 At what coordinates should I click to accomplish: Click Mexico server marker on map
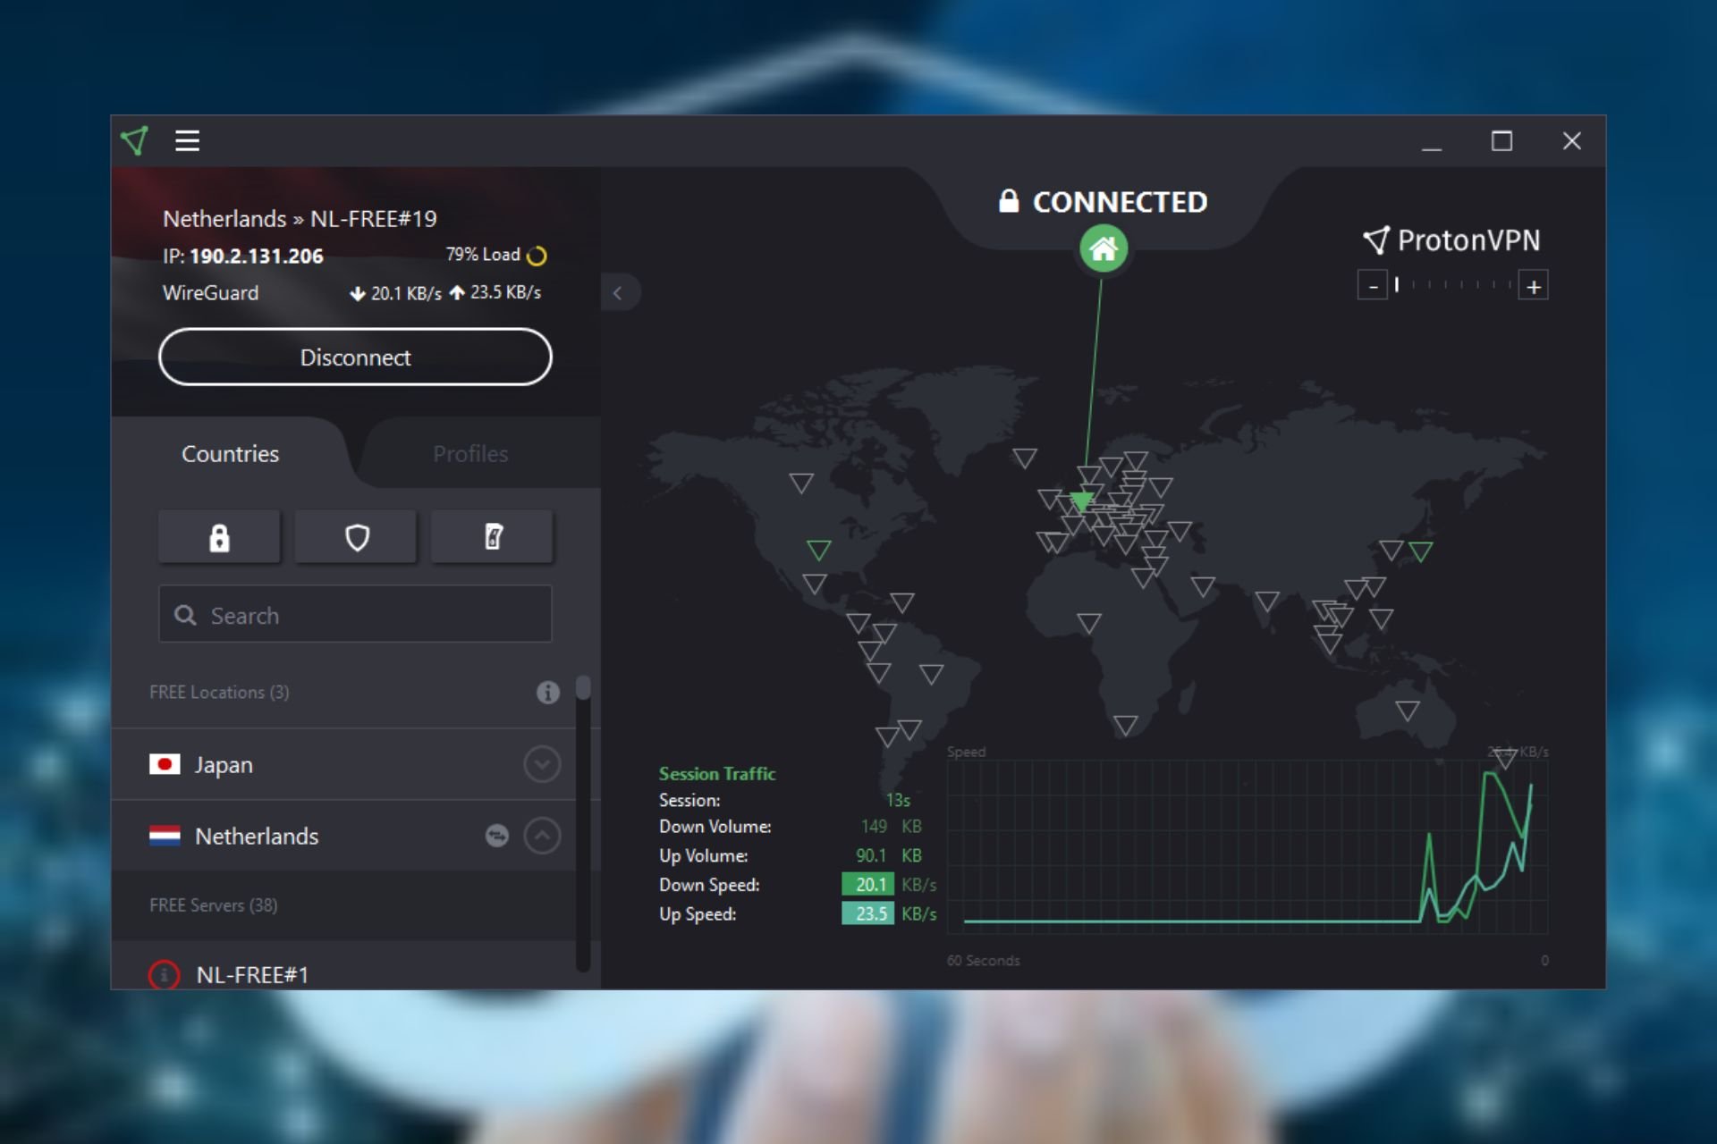[x=815, y=584]
